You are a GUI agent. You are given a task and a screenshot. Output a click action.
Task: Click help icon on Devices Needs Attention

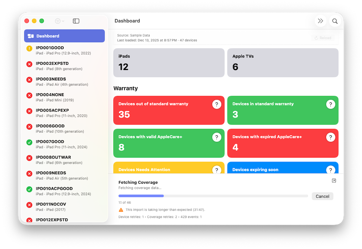(217, 170)
